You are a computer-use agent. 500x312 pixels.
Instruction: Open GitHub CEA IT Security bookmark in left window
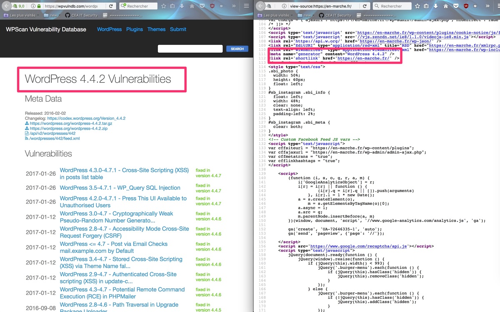click(x=81, y=15)
